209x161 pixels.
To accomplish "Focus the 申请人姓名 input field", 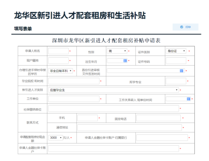I will (x=59, y=51).
